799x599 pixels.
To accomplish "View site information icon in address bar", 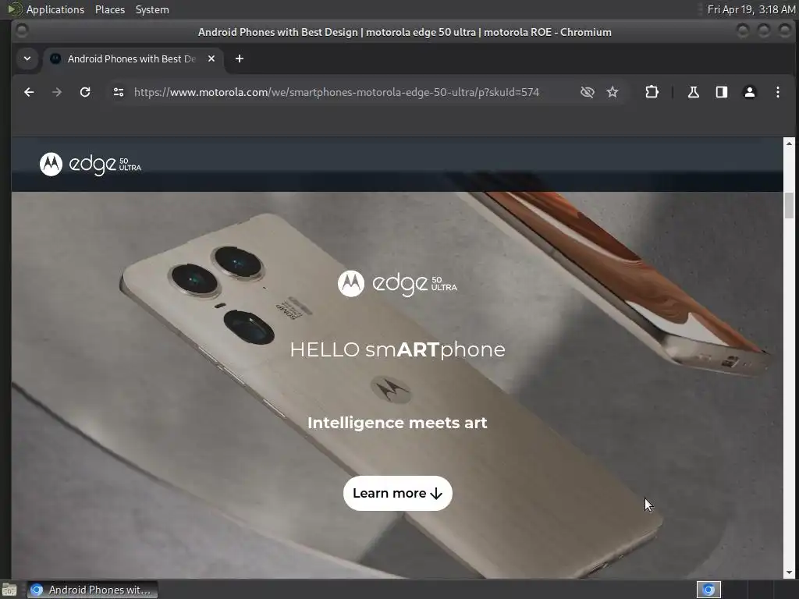I will coord(119,92).
